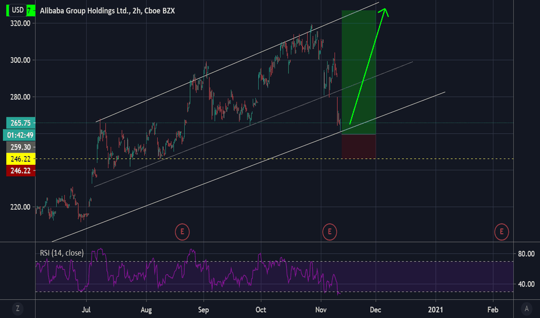
Task: Click the Alibaba Group Holdings chart title
Action: 107,11
